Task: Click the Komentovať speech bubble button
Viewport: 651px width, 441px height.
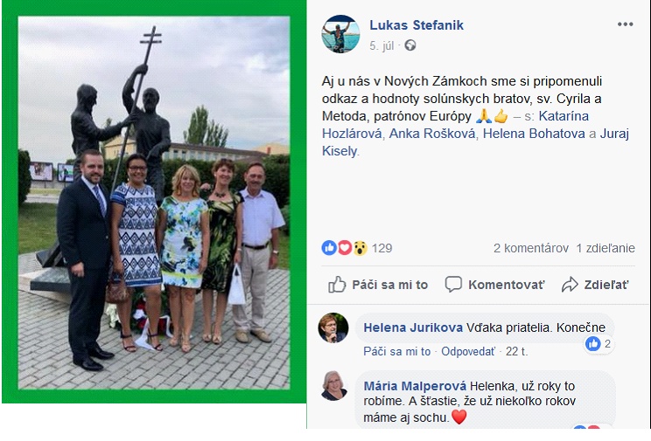Action: pyautogui.click(x=494, y=285)
